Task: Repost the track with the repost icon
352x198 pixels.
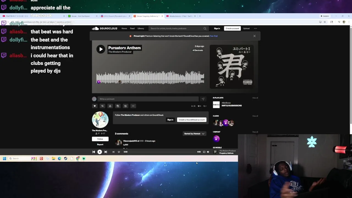Action: pyautogui.click(x=102, y=106)
